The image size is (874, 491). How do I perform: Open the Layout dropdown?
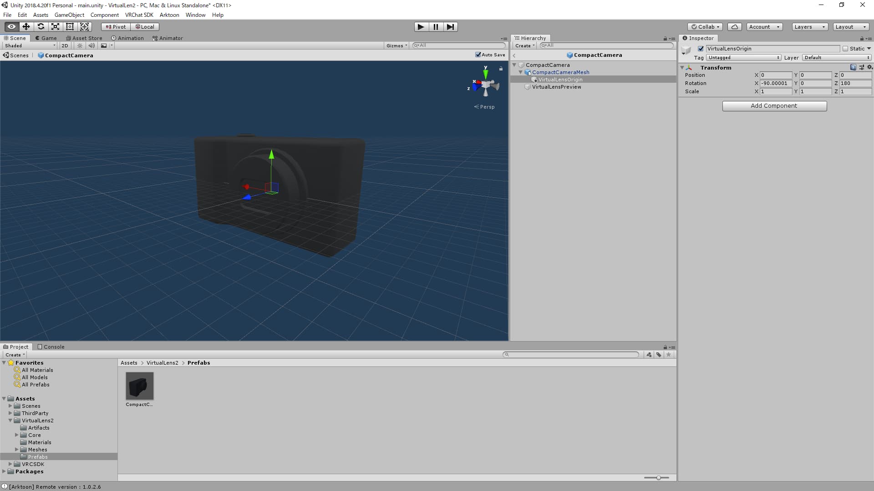point(851,27)
